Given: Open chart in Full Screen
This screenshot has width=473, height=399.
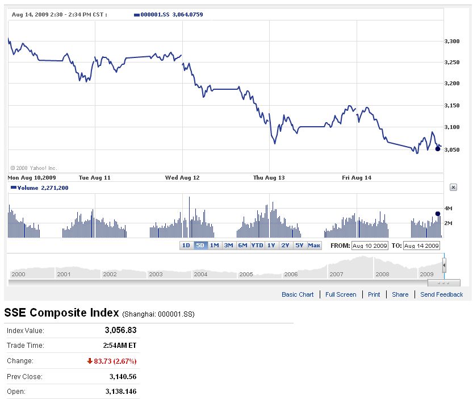Looking at the screenshot, I should pyautogui.click(x=341, y=294).
